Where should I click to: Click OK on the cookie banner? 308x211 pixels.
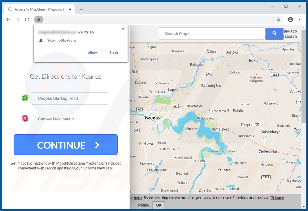tap(159, 205)
